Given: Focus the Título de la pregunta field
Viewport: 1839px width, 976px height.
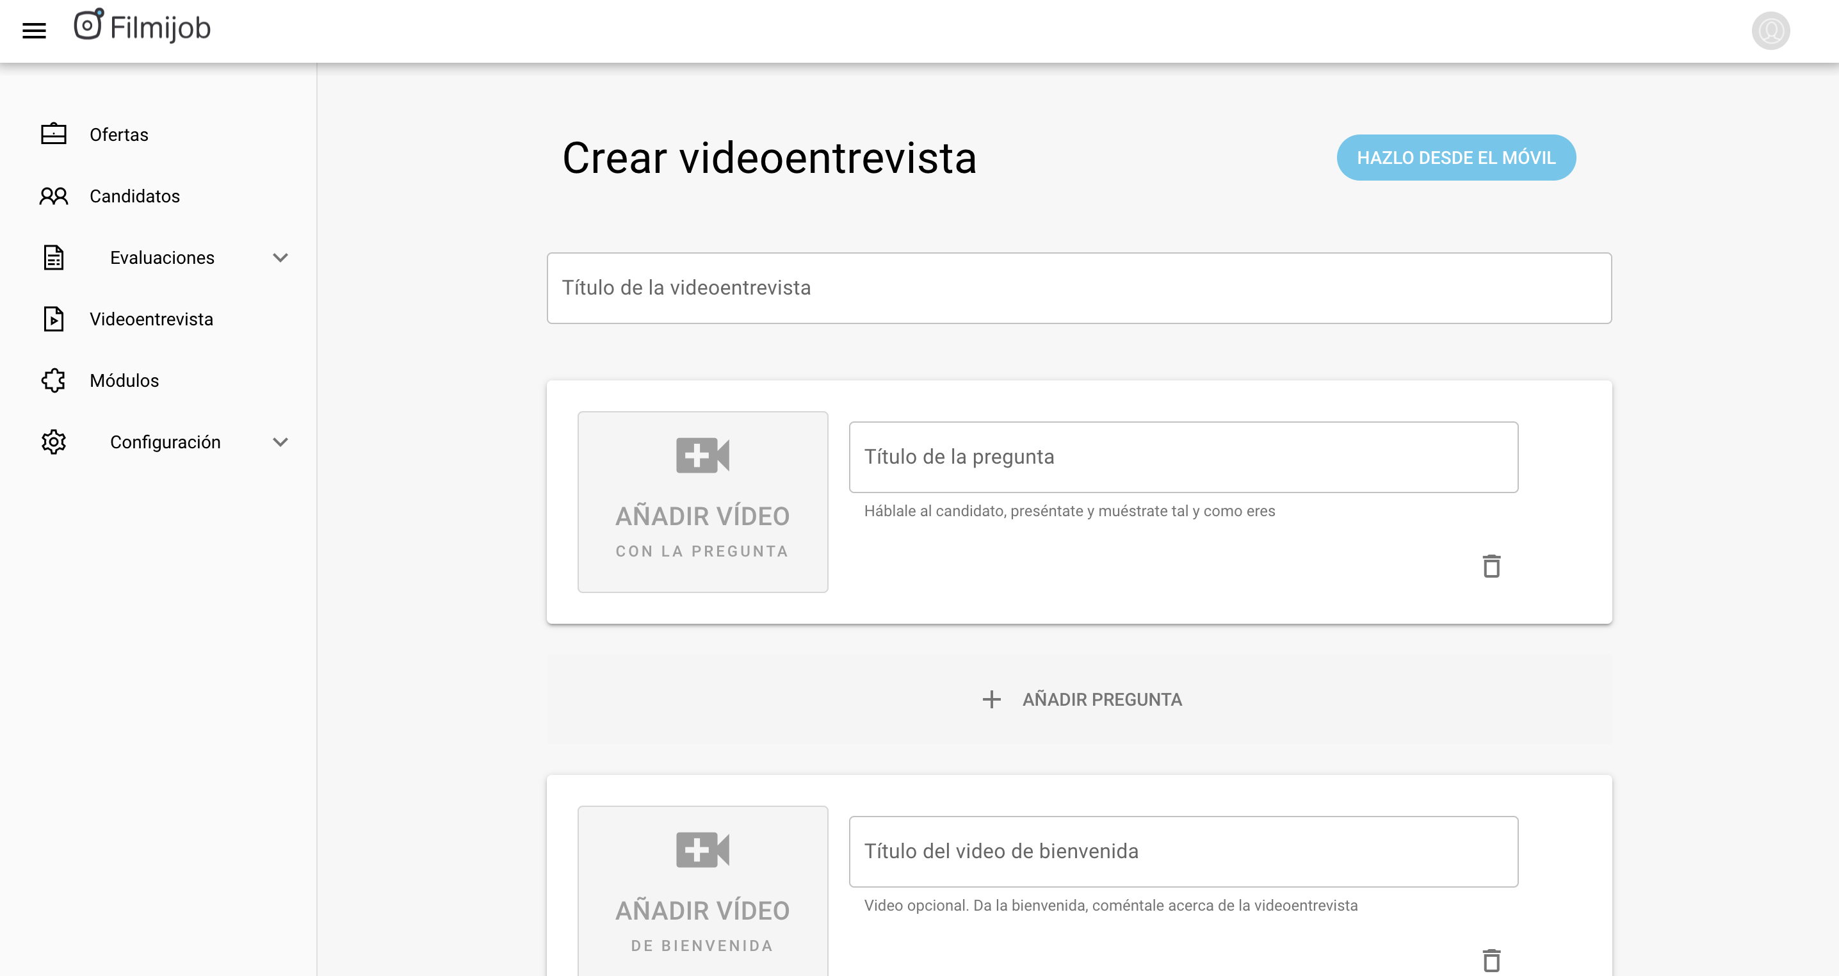Looking at the screenshot, I should coord(1183,457).
